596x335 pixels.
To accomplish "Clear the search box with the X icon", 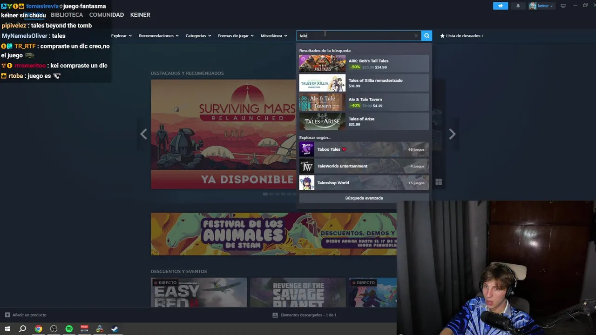I will point(416,35).
